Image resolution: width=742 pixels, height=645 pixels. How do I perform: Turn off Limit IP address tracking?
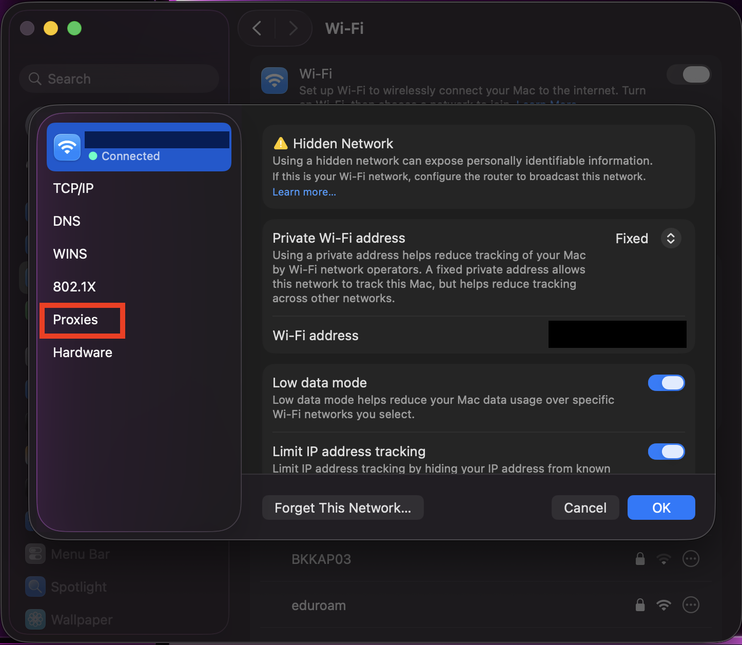pos(666,452)
